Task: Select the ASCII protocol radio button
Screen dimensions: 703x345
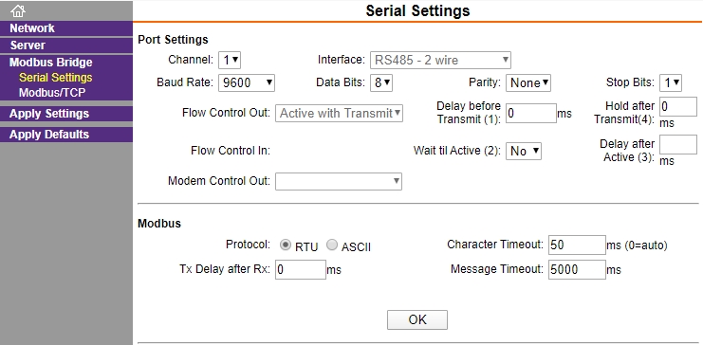Action: coord(332,245)
